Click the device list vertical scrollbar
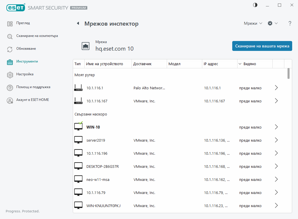 288,74
